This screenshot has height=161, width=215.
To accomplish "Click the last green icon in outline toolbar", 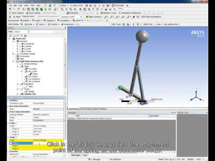I will point(26,35).
